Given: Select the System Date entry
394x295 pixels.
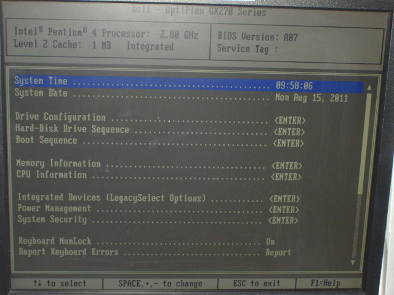Looking at the screenshot, I should pos(41,93).
